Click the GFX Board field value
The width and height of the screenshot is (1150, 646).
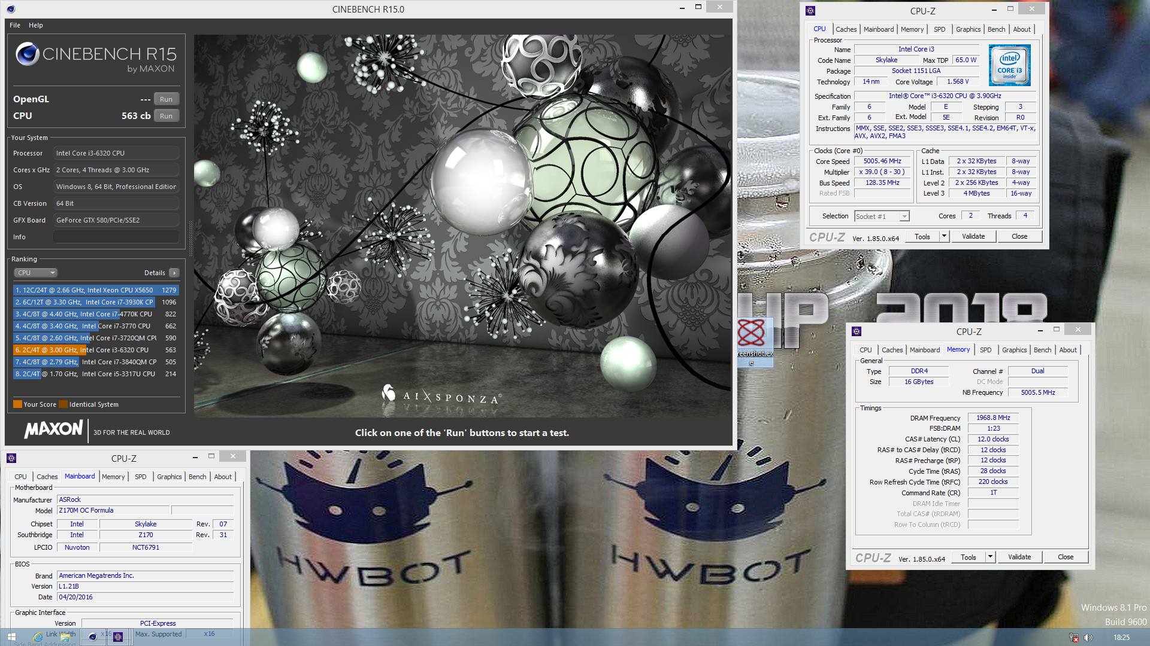point(116,220)
